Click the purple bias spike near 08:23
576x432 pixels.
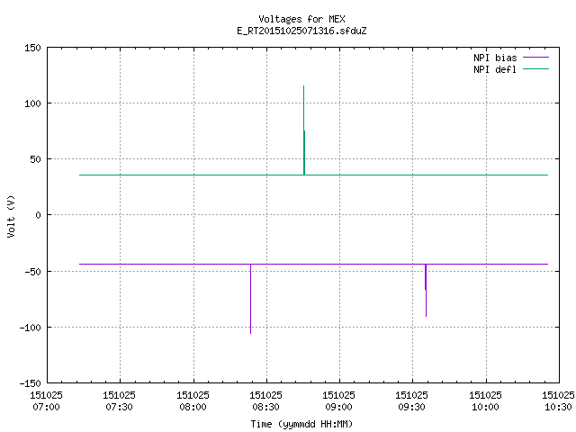(x=250, y=300)
